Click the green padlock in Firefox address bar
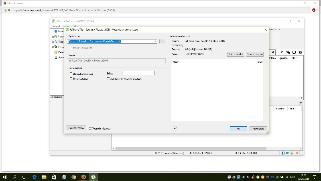 [9, 10]
